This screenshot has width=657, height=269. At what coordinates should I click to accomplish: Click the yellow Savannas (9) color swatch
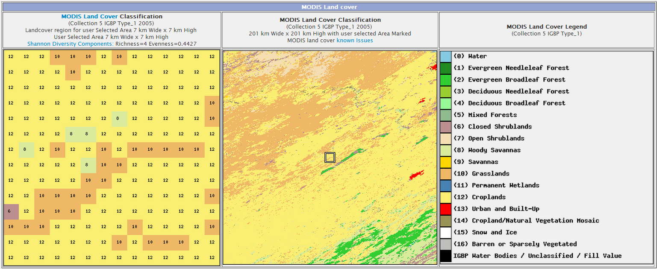[x=446, y=162]
